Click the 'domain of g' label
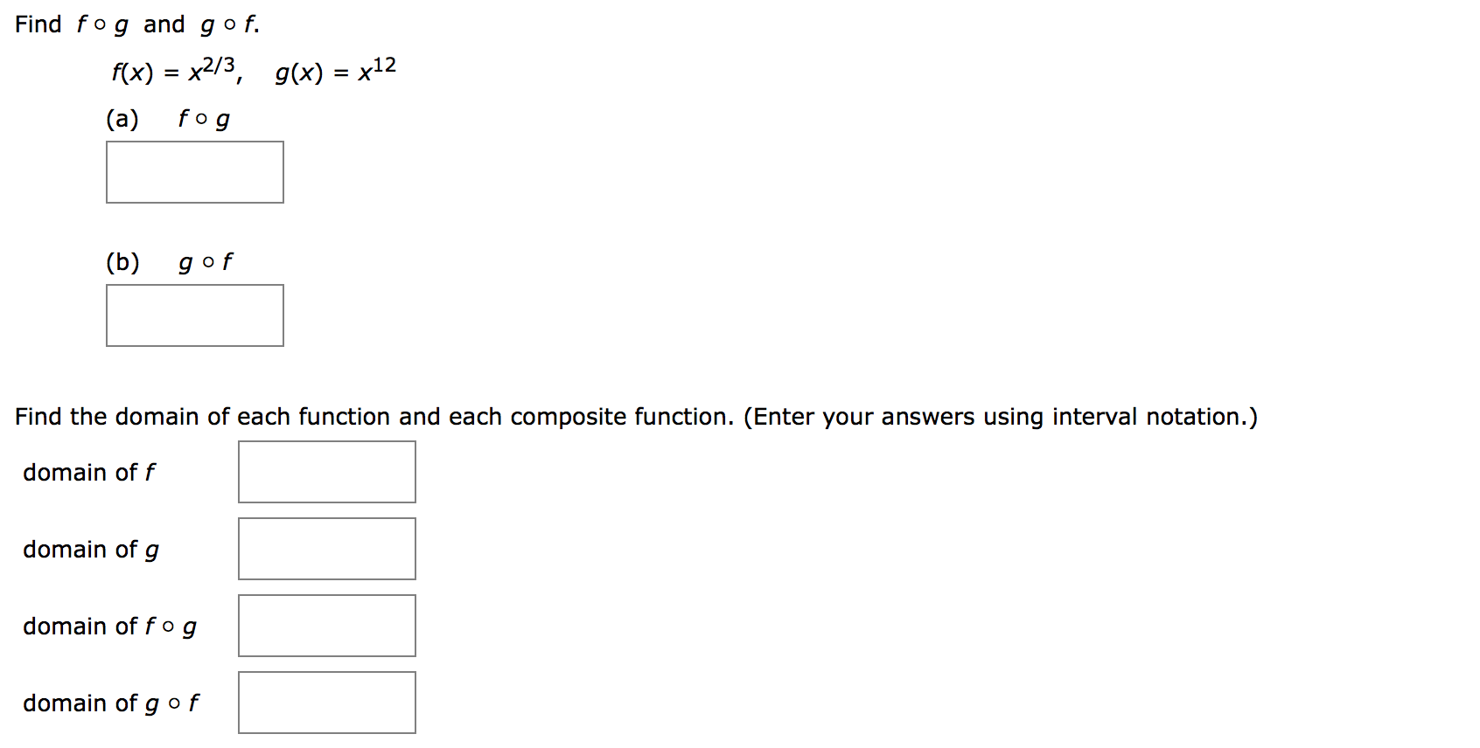This screenshot has width=1480, height=748. click(90, 549)
